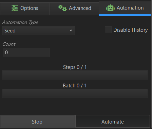Click the Batch 0 / 1 text
Screen dimensions: 152x129
point(75,86)
